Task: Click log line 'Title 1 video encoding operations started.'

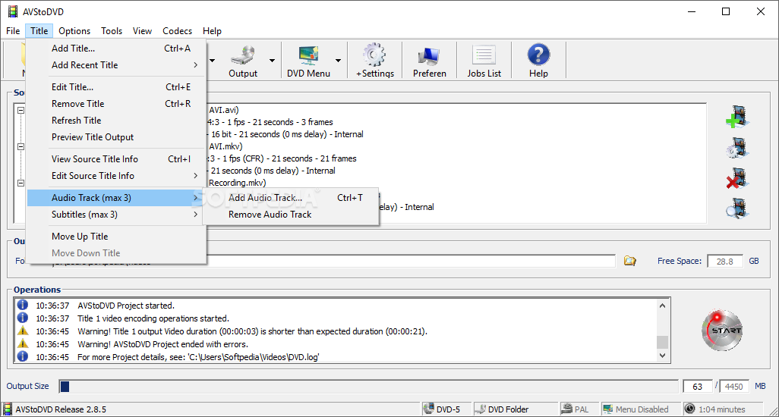Action: [153, 318]
